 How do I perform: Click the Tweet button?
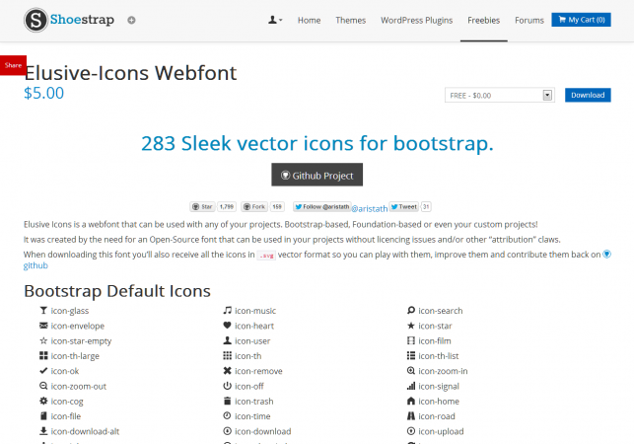click(404, 207)
